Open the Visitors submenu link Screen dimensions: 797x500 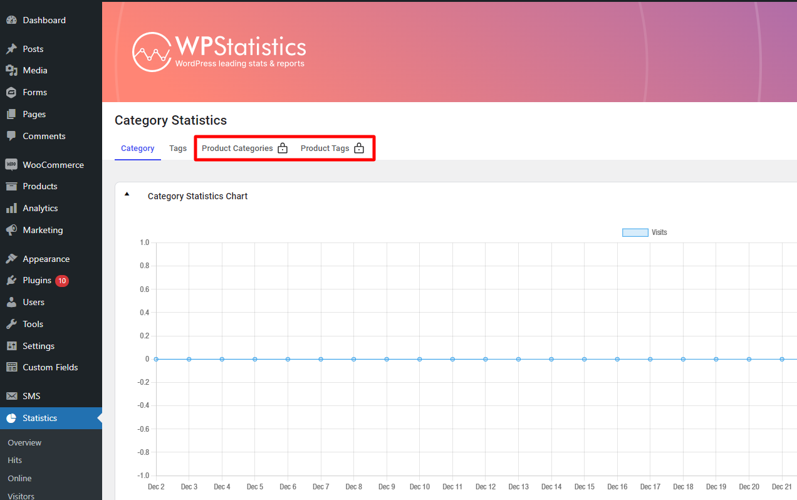point(22,495)
